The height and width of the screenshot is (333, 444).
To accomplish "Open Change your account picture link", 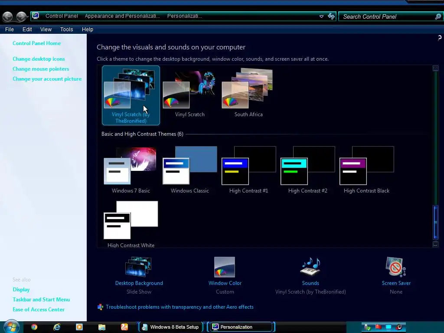I will pyautogui.click(x=47, y=79).
